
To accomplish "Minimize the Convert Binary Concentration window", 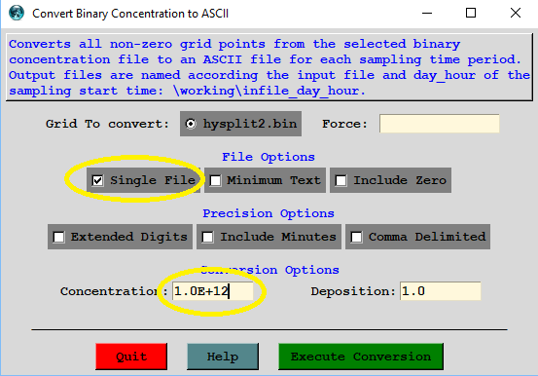I will pyautogui.click(x=427, y=13).
